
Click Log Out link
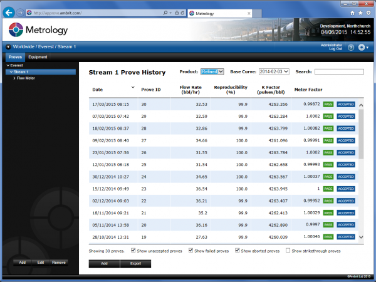(x=336, y=49)
